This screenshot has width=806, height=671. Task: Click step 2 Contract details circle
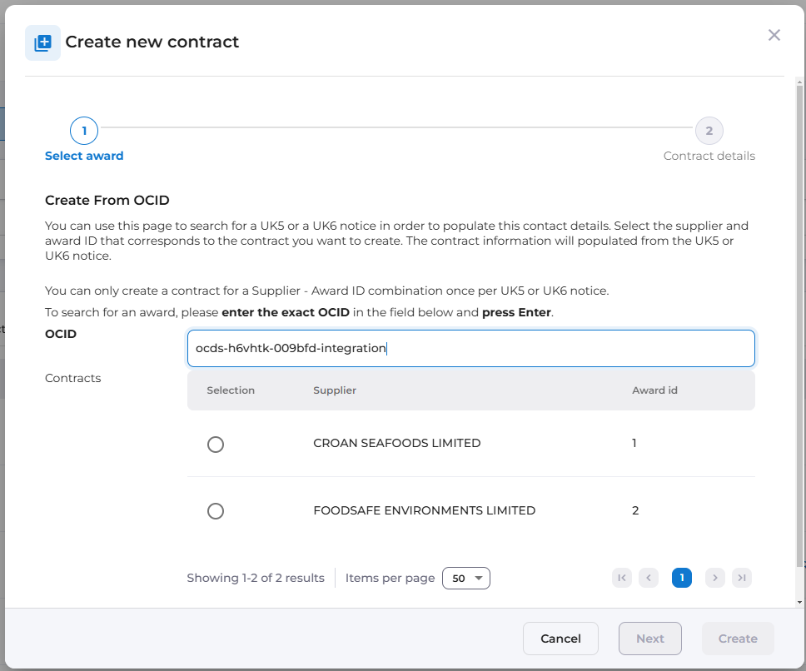tap(709, 131)
